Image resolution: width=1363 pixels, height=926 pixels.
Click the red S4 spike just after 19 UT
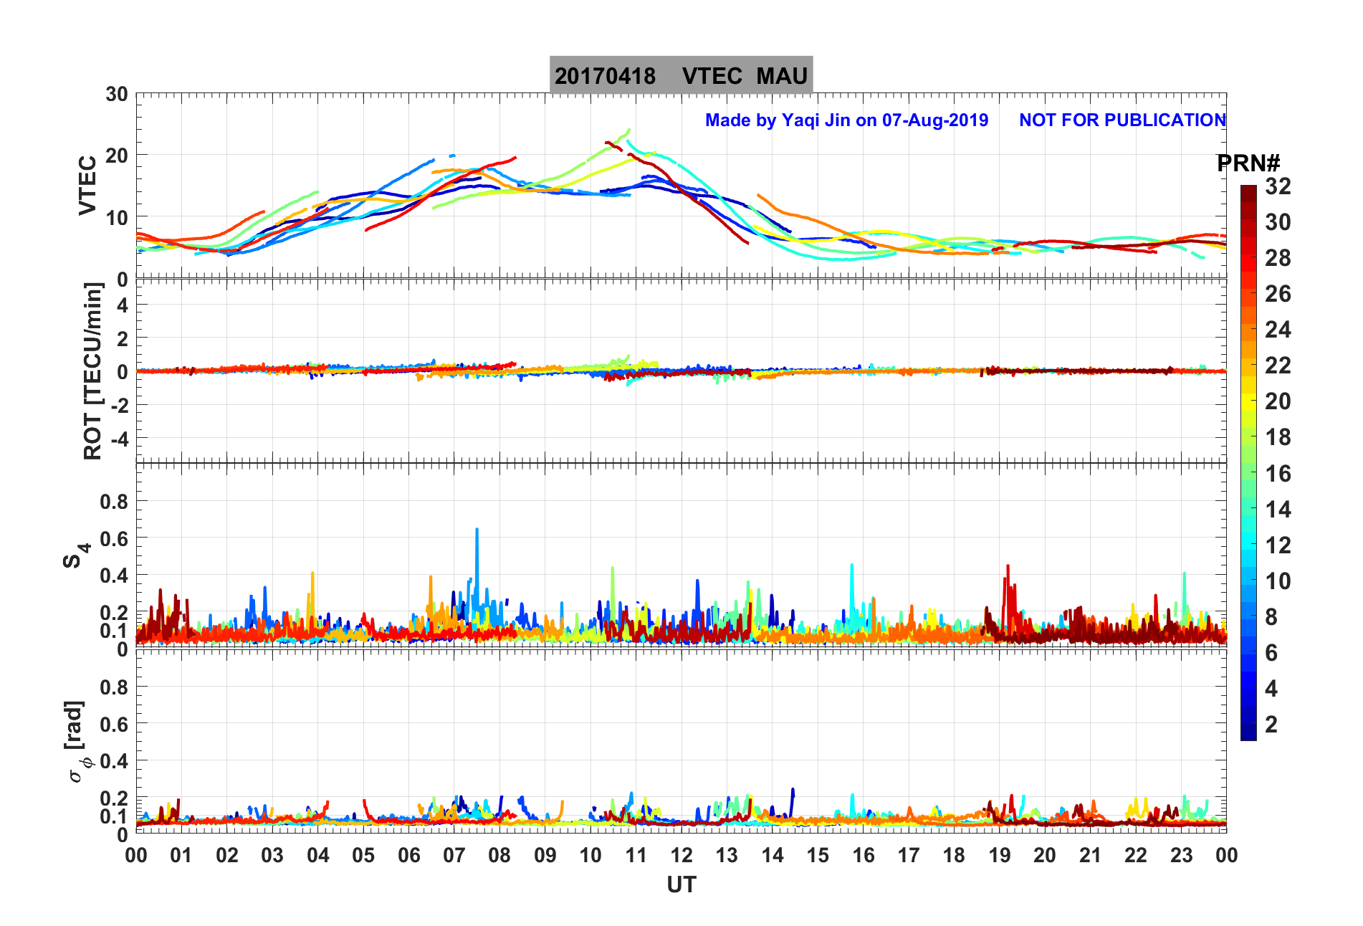pyautogui.click(x=1008, y=568)
